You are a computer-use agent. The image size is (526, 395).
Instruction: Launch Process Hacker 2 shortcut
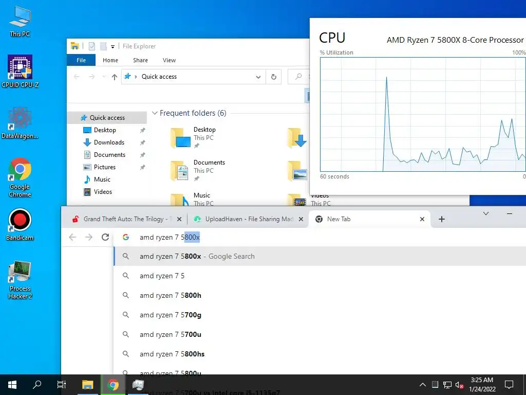(x=20, y=280)
